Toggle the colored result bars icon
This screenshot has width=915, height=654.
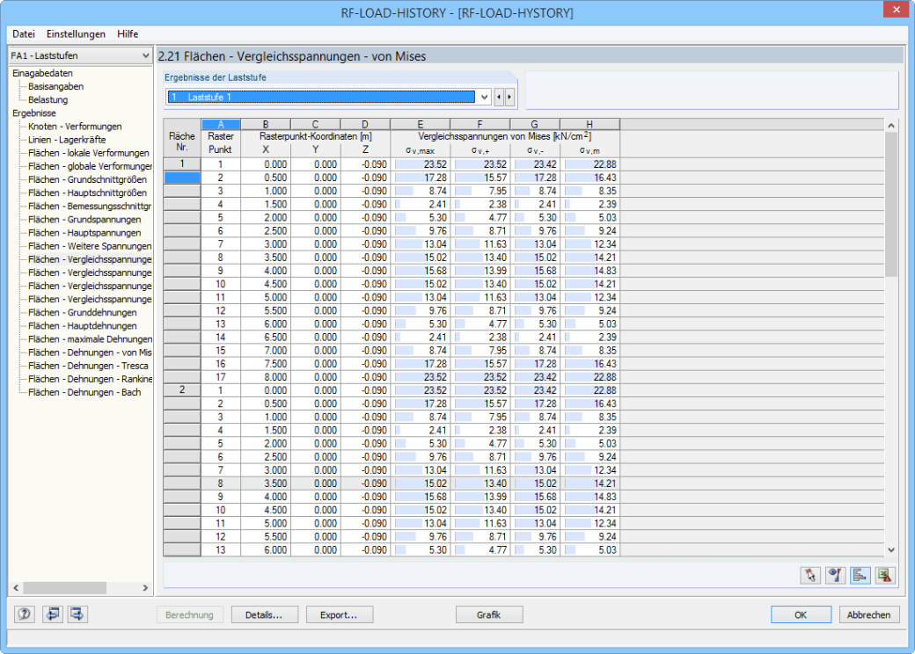click(x=860, y=575)
